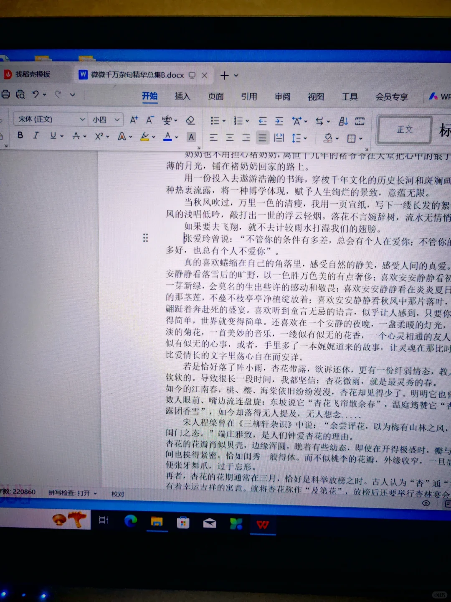The height and width of the screenshot is (602, 451).
Task: Apply the phonetic guide (拼音) tool
Action: tap(167, 120)
